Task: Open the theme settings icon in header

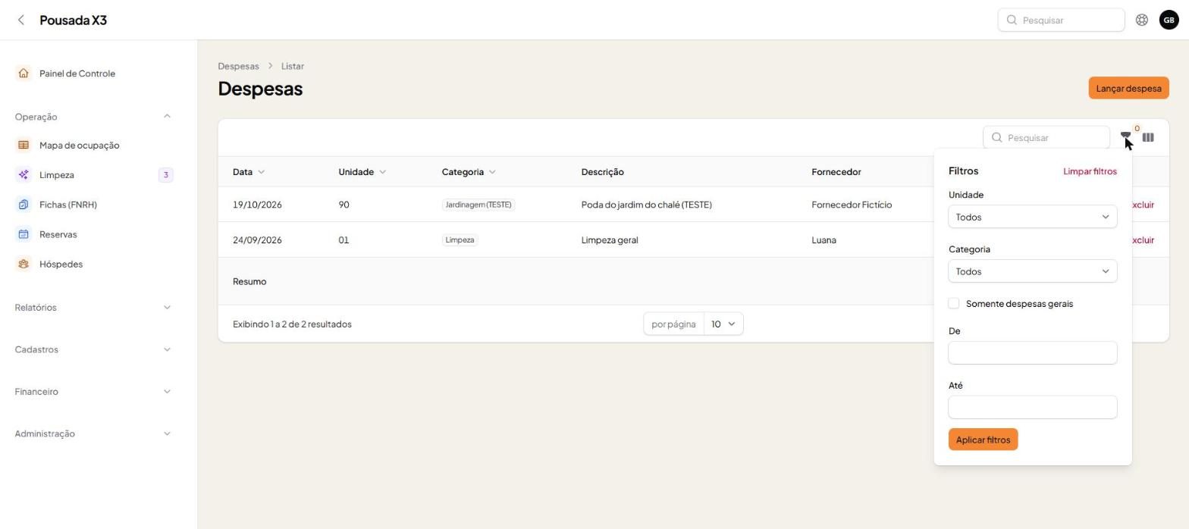Action: pyautogui.click(x=1141, y=20)
